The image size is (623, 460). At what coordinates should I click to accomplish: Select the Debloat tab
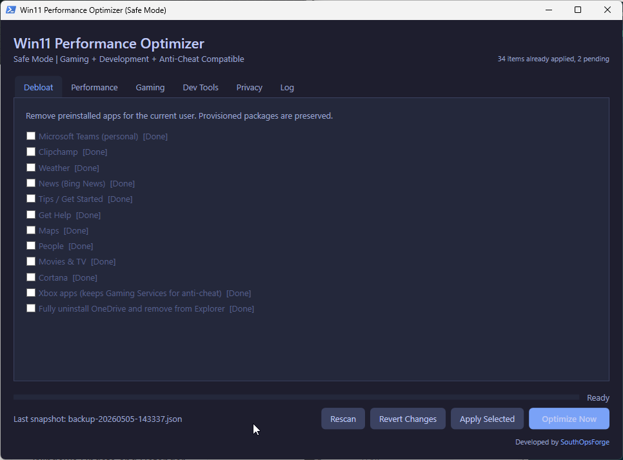(x=38, y=87)
